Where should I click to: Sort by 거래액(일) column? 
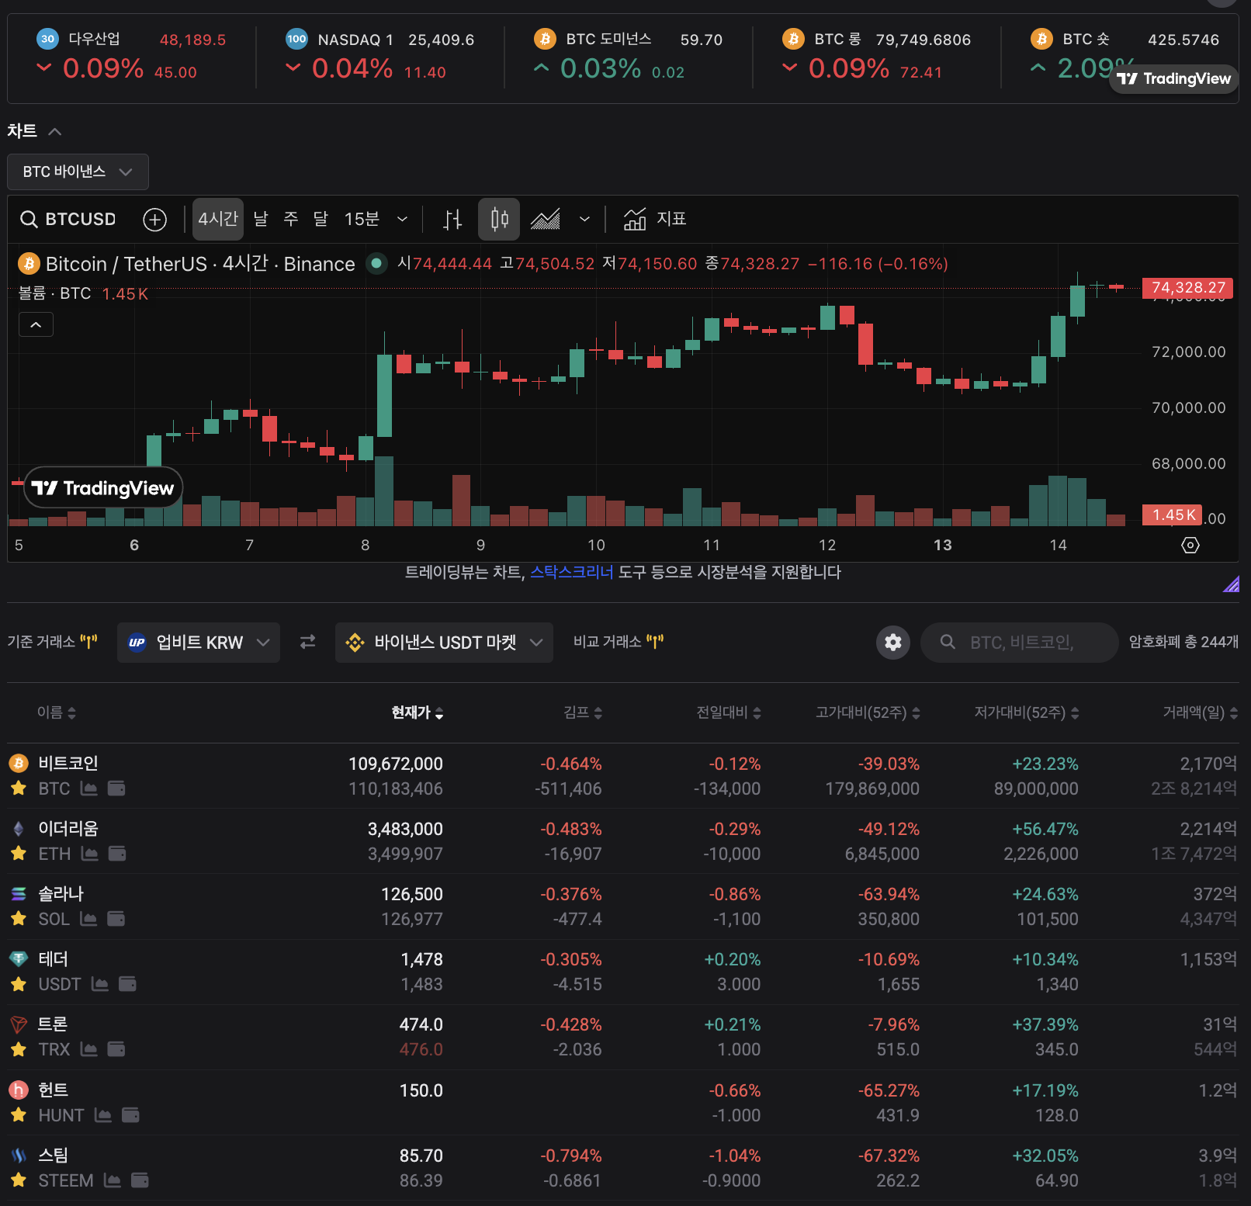point(1200,712)
